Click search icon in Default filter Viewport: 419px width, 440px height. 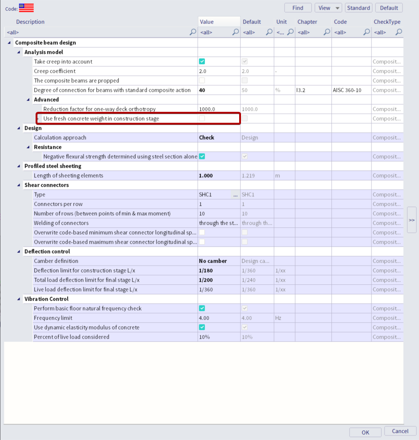(x=269, y=32)
